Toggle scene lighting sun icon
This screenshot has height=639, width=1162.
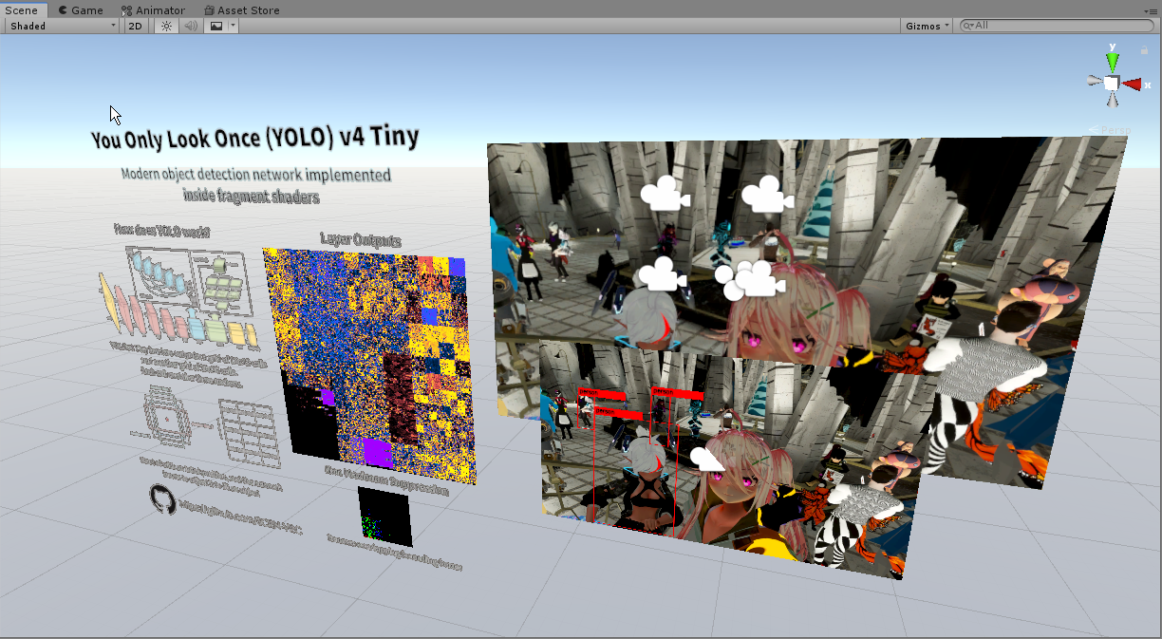(166, 26)
